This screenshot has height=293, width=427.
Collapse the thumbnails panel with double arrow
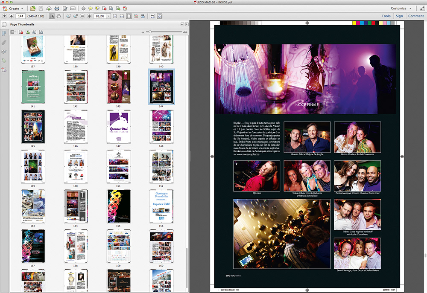tap(182, 24)
